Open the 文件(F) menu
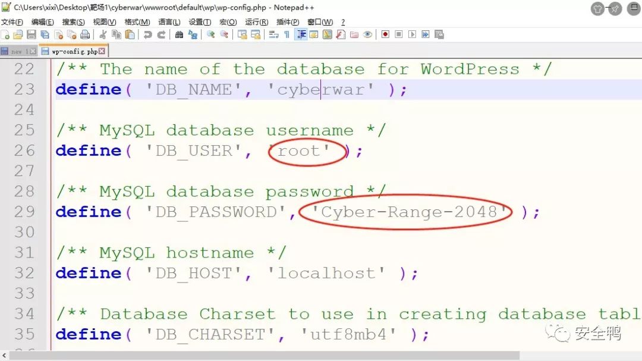 tap(12, 22)
